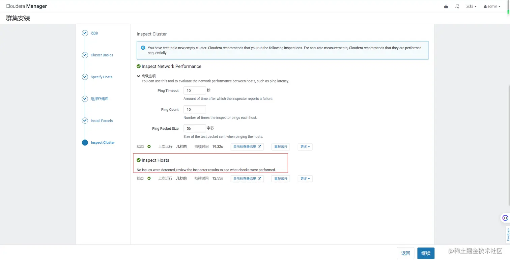The image size is (510, 262).
Task: Focus the Ping Packet Size input field
Action: coord(195,128)
